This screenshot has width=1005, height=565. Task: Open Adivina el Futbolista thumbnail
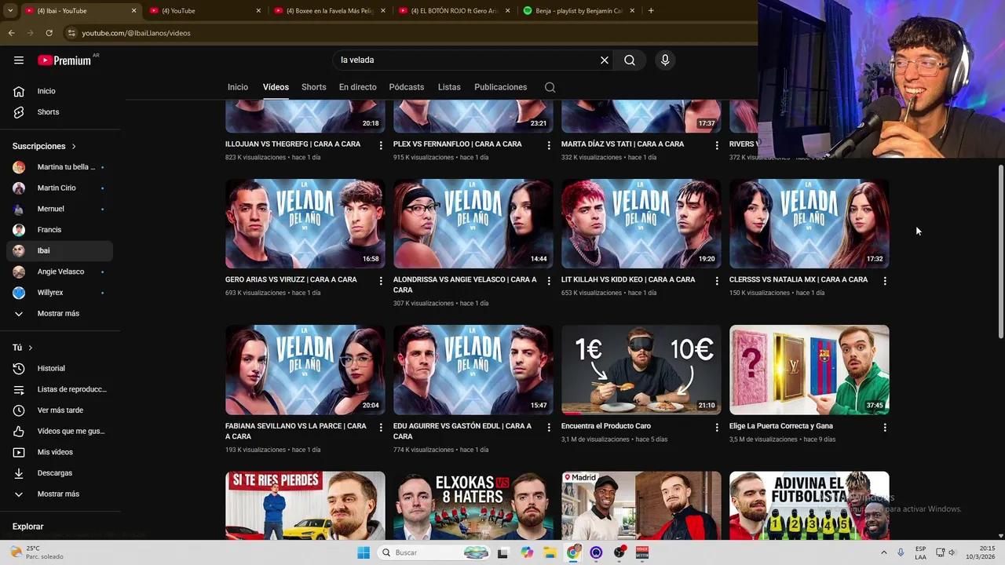coord(809,505)
